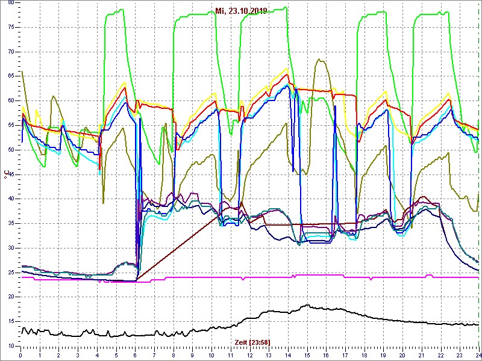This screenshot has height=361, width=482.
Task: Click the '15' label on the temperature axis
Action: (x=10, y=322)
